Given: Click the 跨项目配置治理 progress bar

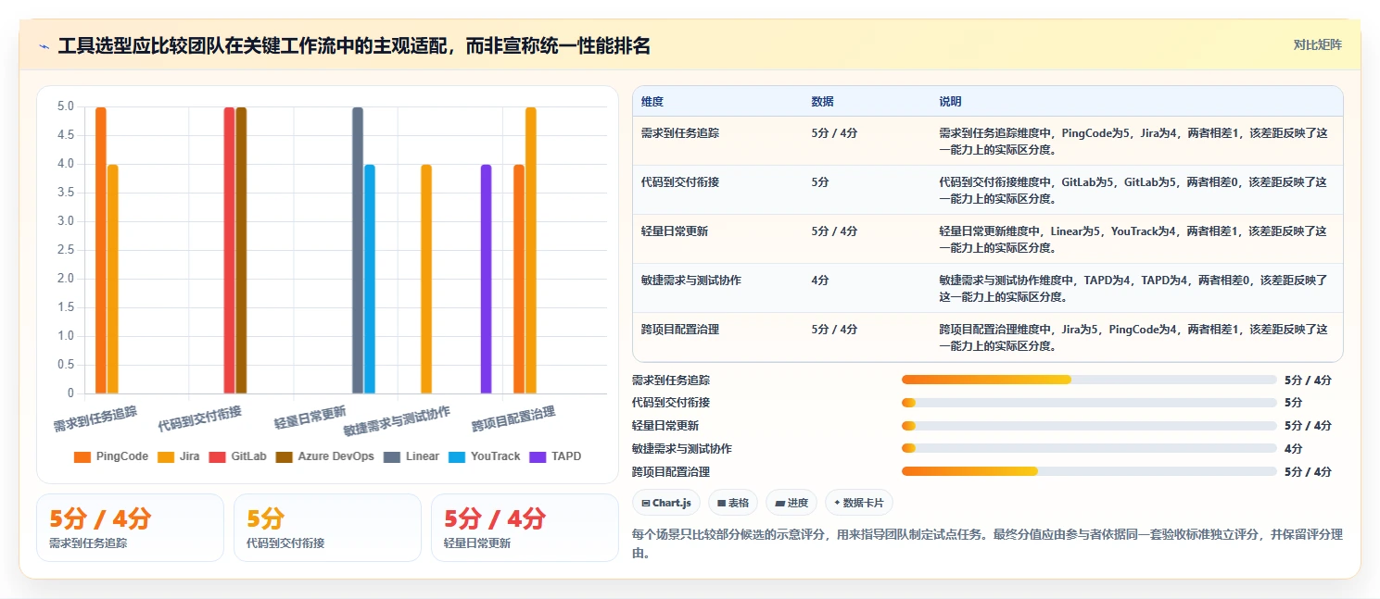Looking at the screenshot, I should point(1089,471).
